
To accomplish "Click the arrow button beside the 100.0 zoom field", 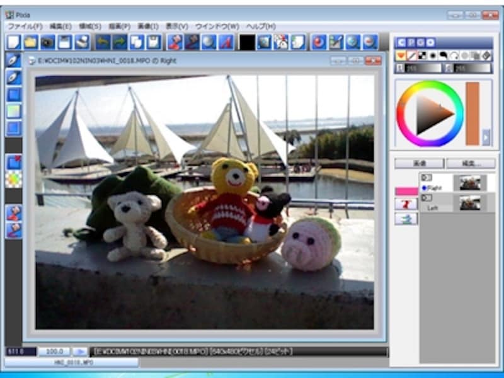I will (80, 352).
